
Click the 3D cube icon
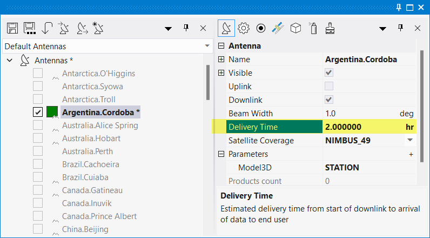pyautogui.click(x=295, y=28)
